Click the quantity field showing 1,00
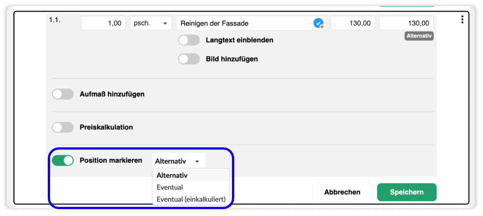This screenshot has height=216, width=483. click(103, 23)
